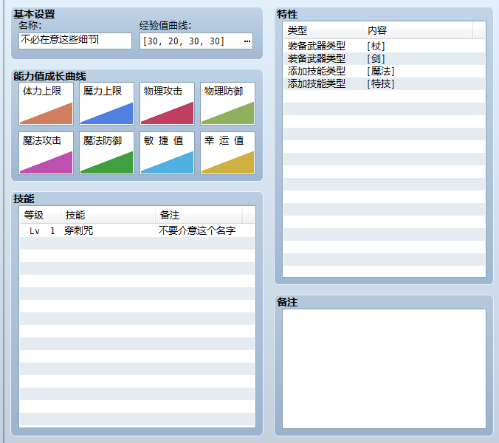Click the skill list 备注 column header
Viewport: 499px width, 443px height.
[x=199, y=215]
